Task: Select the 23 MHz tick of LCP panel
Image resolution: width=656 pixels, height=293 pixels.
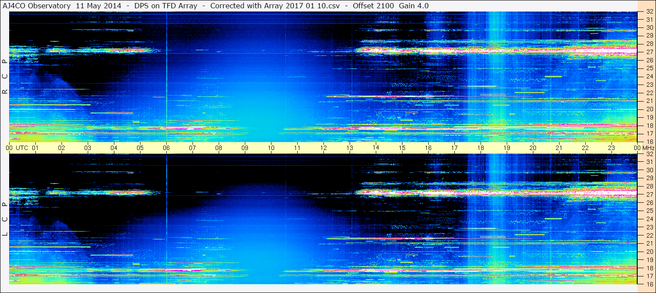Action: coord(649,227)
